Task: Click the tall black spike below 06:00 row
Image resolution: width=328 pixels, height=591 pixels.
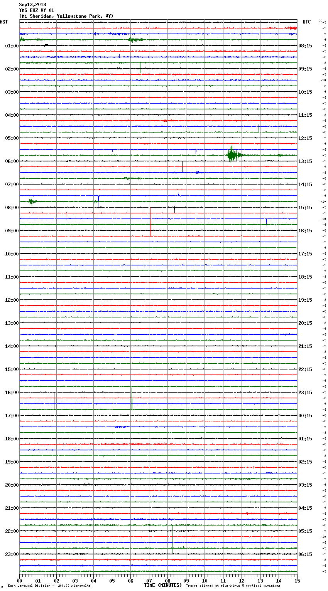Action: click(x=182, y=171)
